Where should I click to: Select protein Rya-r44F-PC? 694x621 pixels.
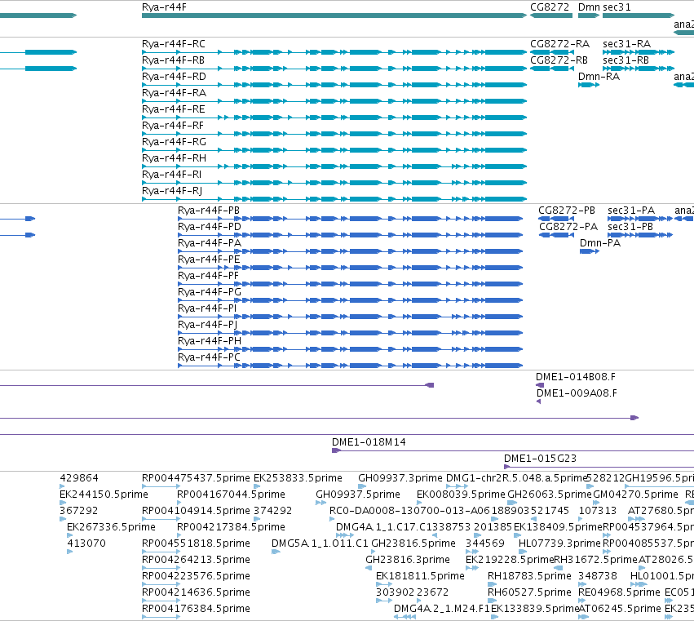click(209, 358)
